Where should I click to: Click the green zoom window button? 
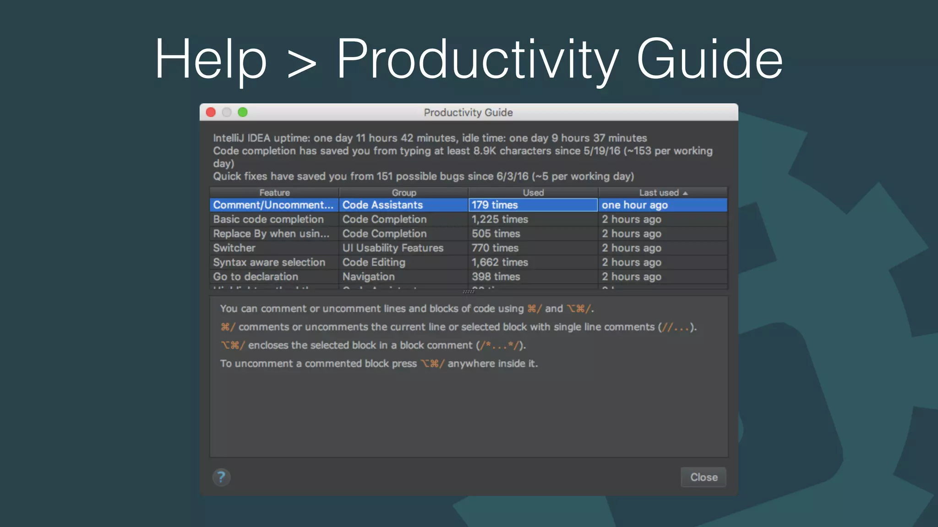point(243,112)
